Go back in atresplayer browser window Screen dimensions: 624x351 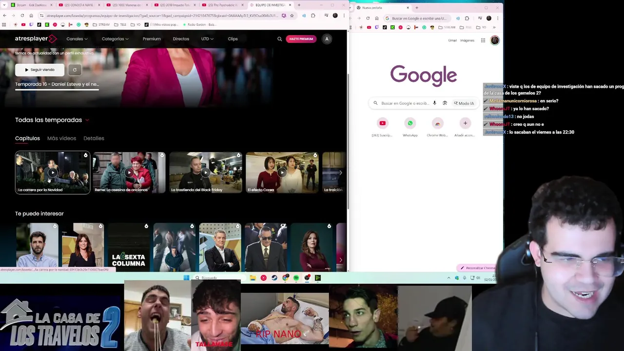(x=5, y=15)
